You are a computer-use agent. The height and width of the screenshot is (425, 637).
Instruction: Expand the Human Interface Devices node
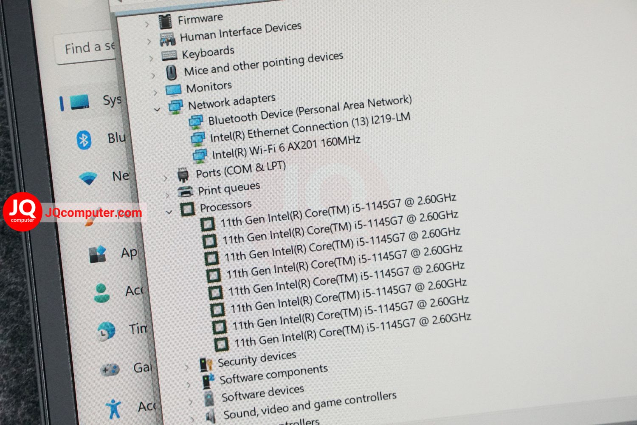tap(149, 42)
